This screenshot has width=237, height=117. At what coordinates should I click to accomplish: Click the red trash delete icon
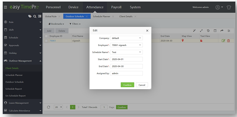tap(228, 41)
